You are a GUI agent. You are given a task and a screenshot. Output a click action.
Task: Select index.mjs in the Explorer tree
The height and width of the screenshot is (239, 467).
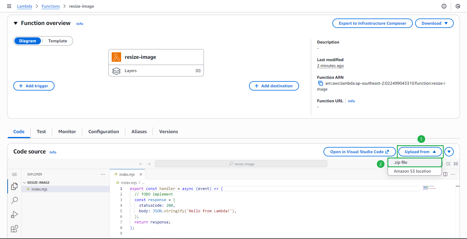(x=65, y=189)
